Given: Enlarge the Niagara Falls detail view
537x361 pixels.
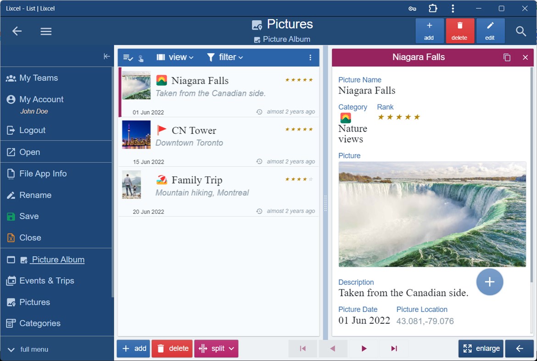Looking at the screenshot, I should (x=481, y=348).
